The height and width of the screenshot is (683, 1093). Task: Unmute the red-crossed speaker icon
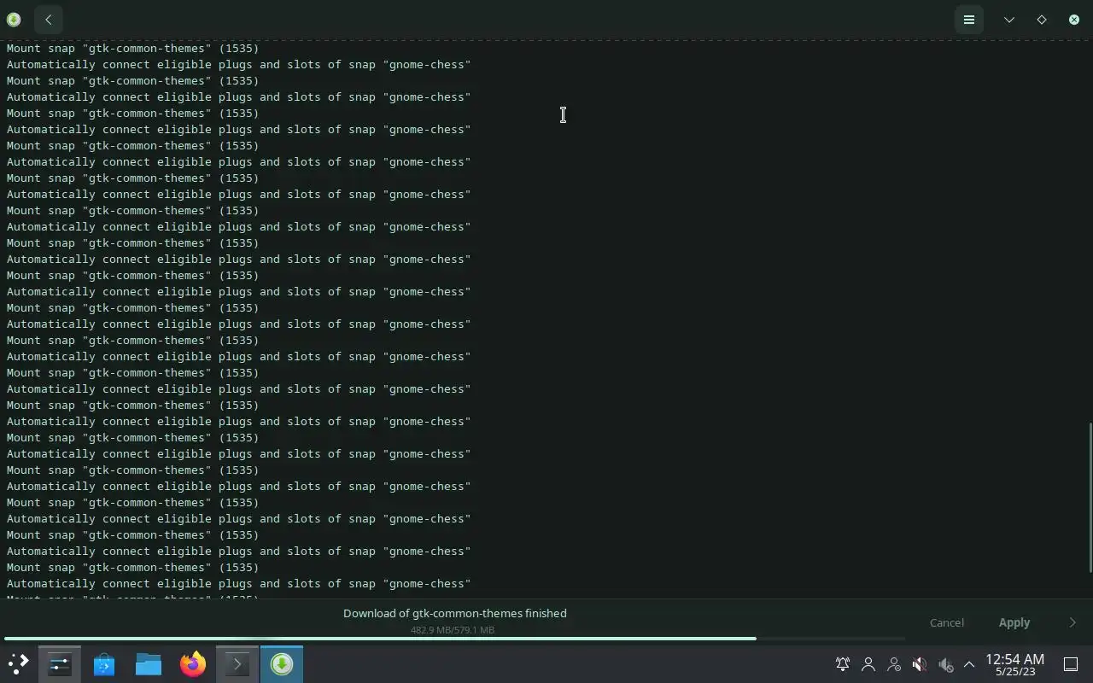[920, 664]
